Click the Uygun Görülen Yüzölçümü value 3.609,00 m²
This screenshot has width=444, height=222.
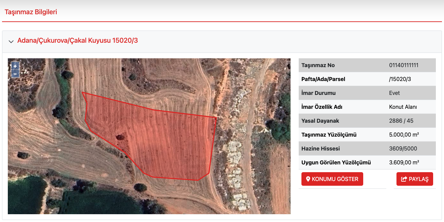coord(404,163)
